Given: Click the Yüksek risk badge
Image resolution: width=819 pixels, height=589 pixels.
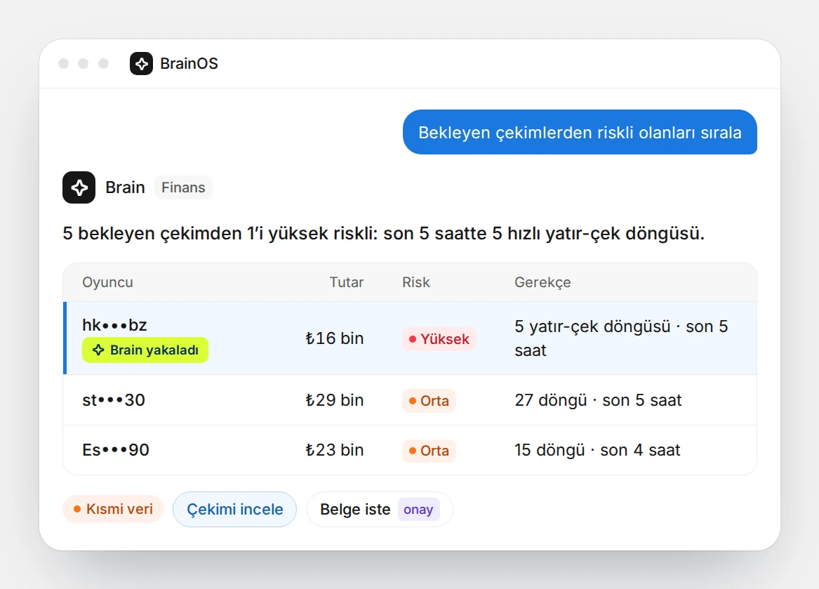Looking at the screenshot, I should tap(439, 339).
